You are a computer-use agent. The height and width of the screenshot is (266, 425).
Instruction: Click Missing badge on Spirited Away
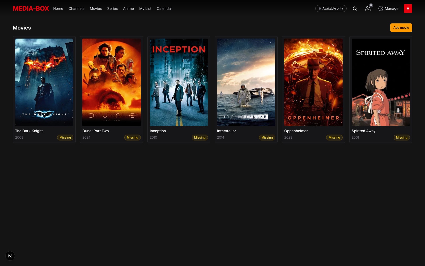[x=402, y=138]
